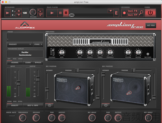Image resolution: width=162 pixels, height=123 pixels.
Task: Click the E eject button in track player
Action: coord(116,13)
